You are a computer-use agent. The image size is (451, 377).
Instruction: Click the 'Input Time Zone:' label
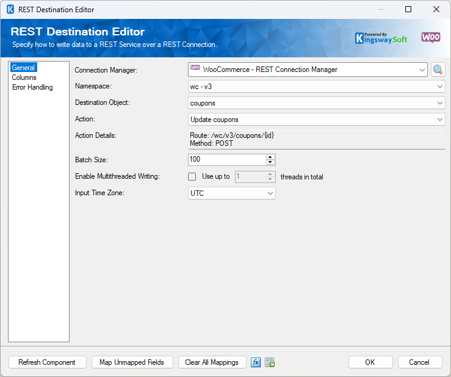click(x=99, y=193)
